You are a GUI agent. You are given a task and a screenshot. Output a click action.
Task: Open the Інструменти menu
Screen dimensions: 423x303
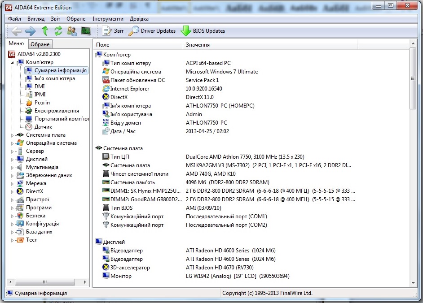coord(108,19)
